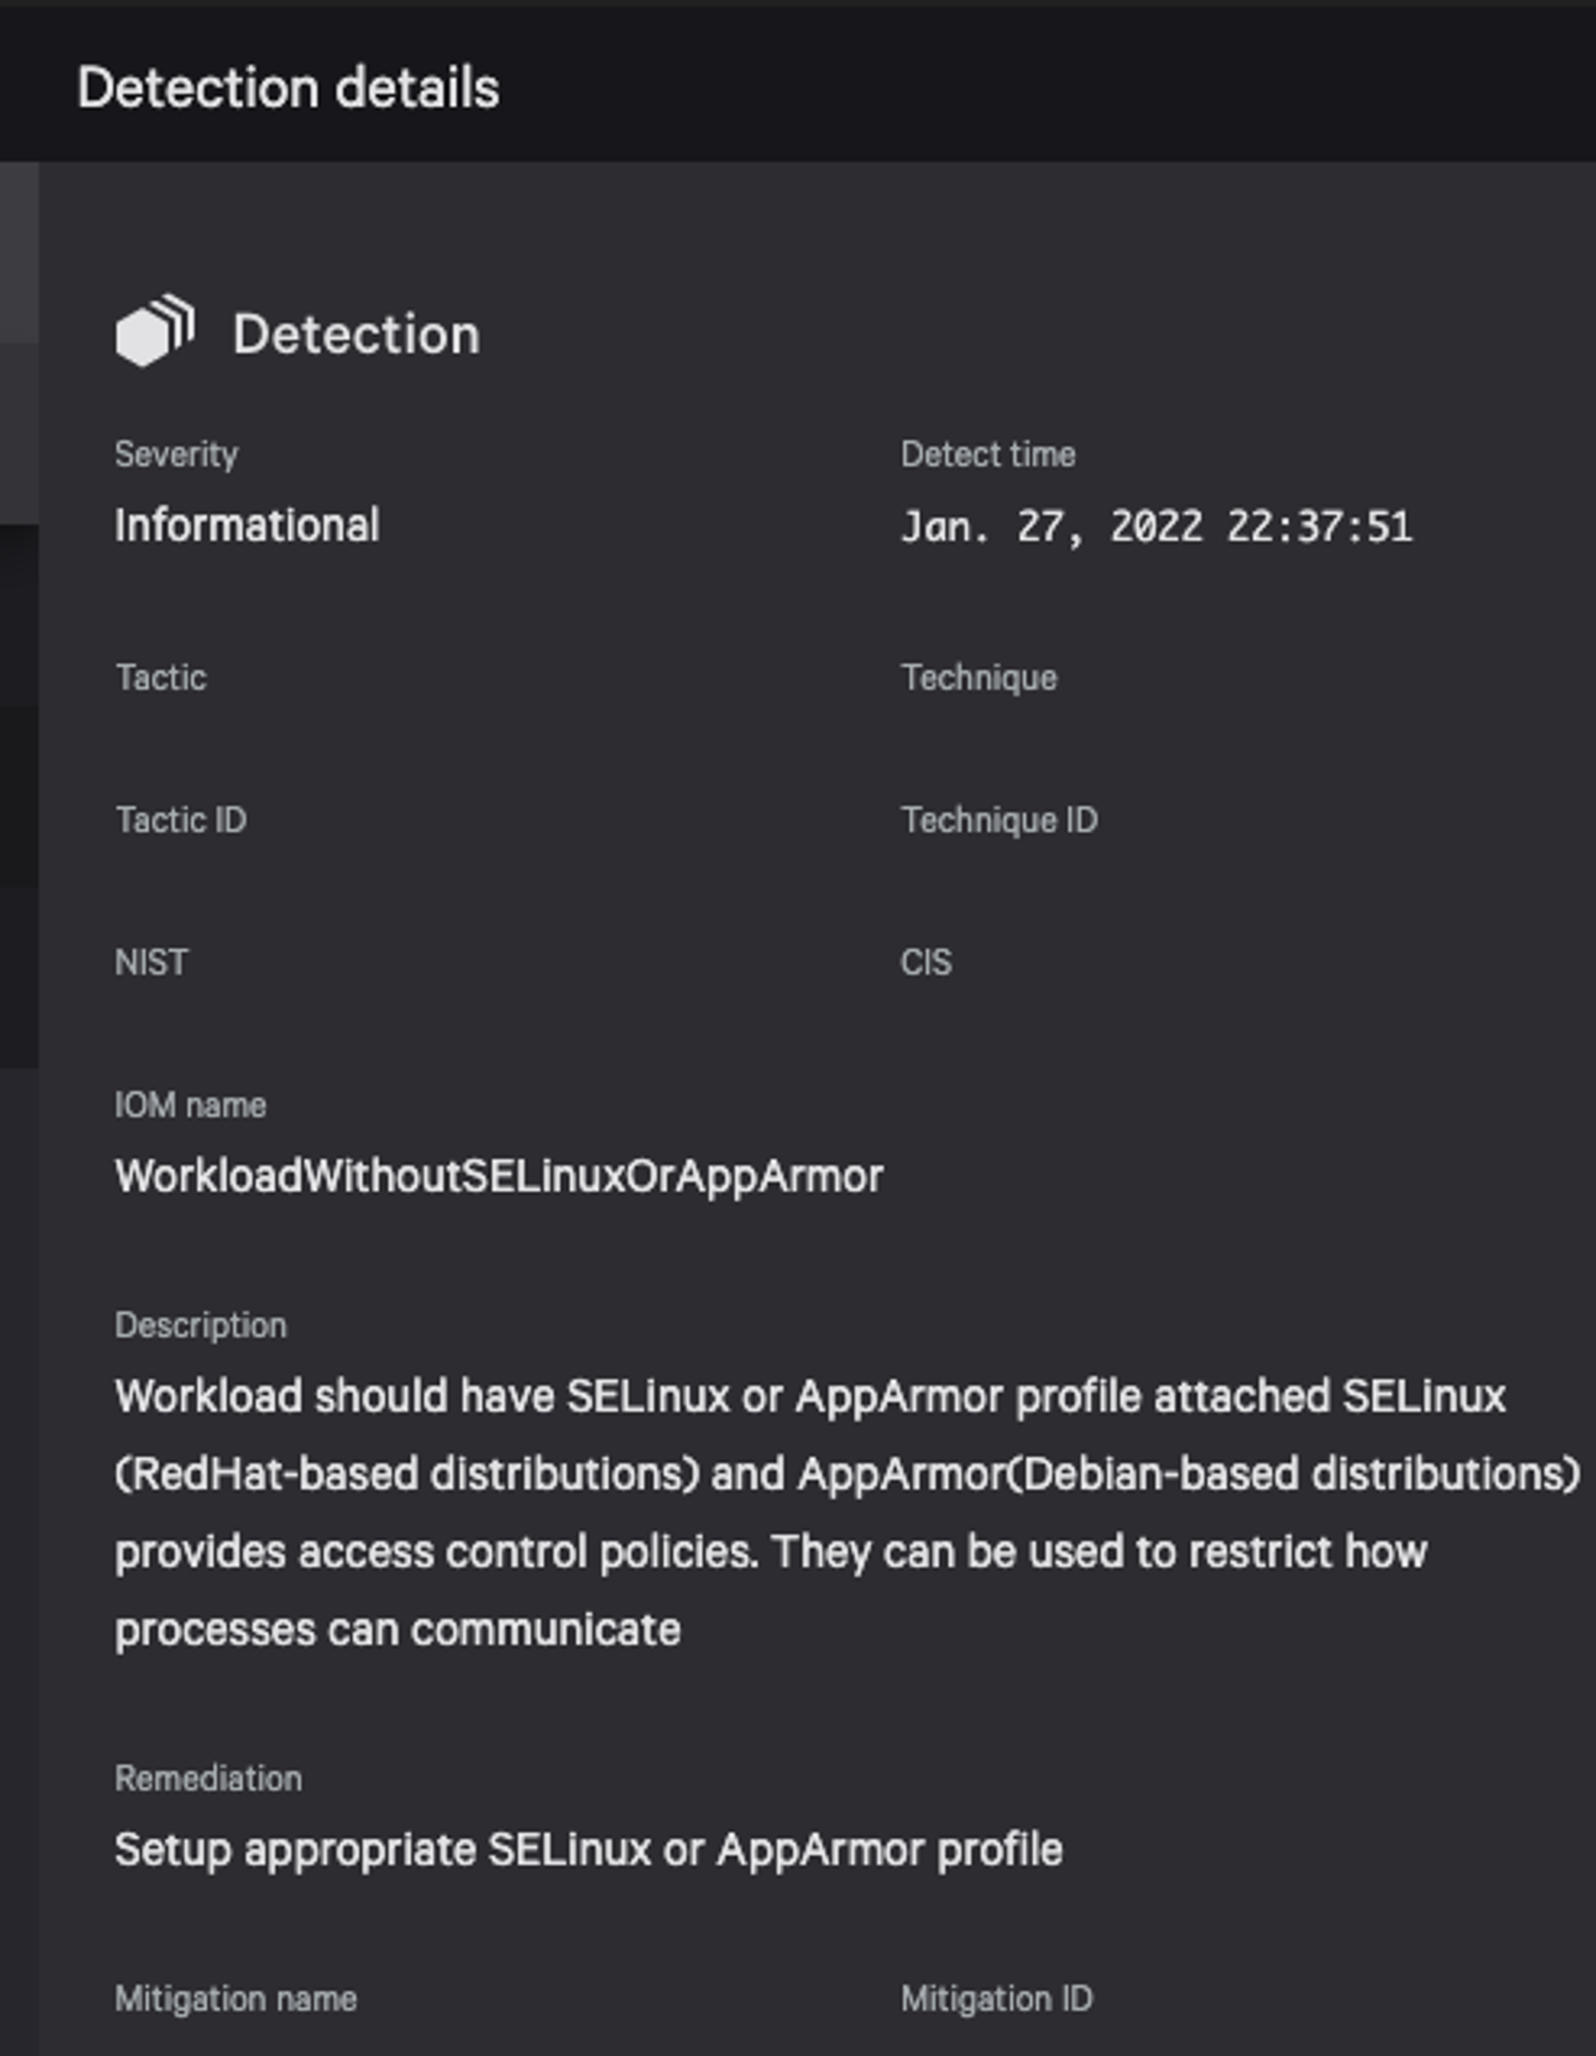This screenshot has height=2056, width=1596.
Task: Click the Tactic field label
Action: pyautogui.click(x=160, y=678)
